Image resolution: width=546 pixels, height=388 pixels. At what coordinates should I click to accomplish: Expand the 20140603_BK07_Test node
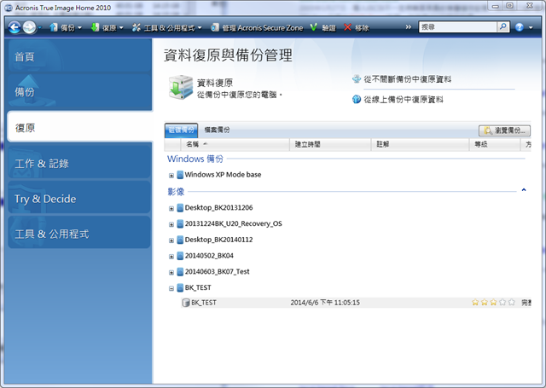(x=171, y=273)
